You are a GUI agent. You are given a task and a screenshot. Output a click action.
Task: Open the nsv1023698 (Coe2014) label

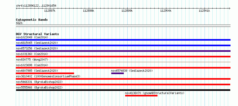click(x=32, y=65)
